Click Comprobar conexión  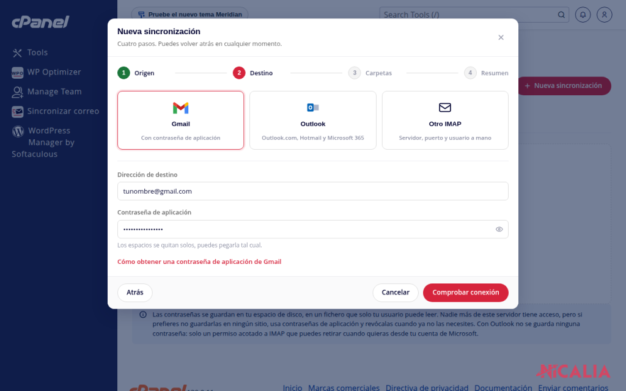pos(466,293)
